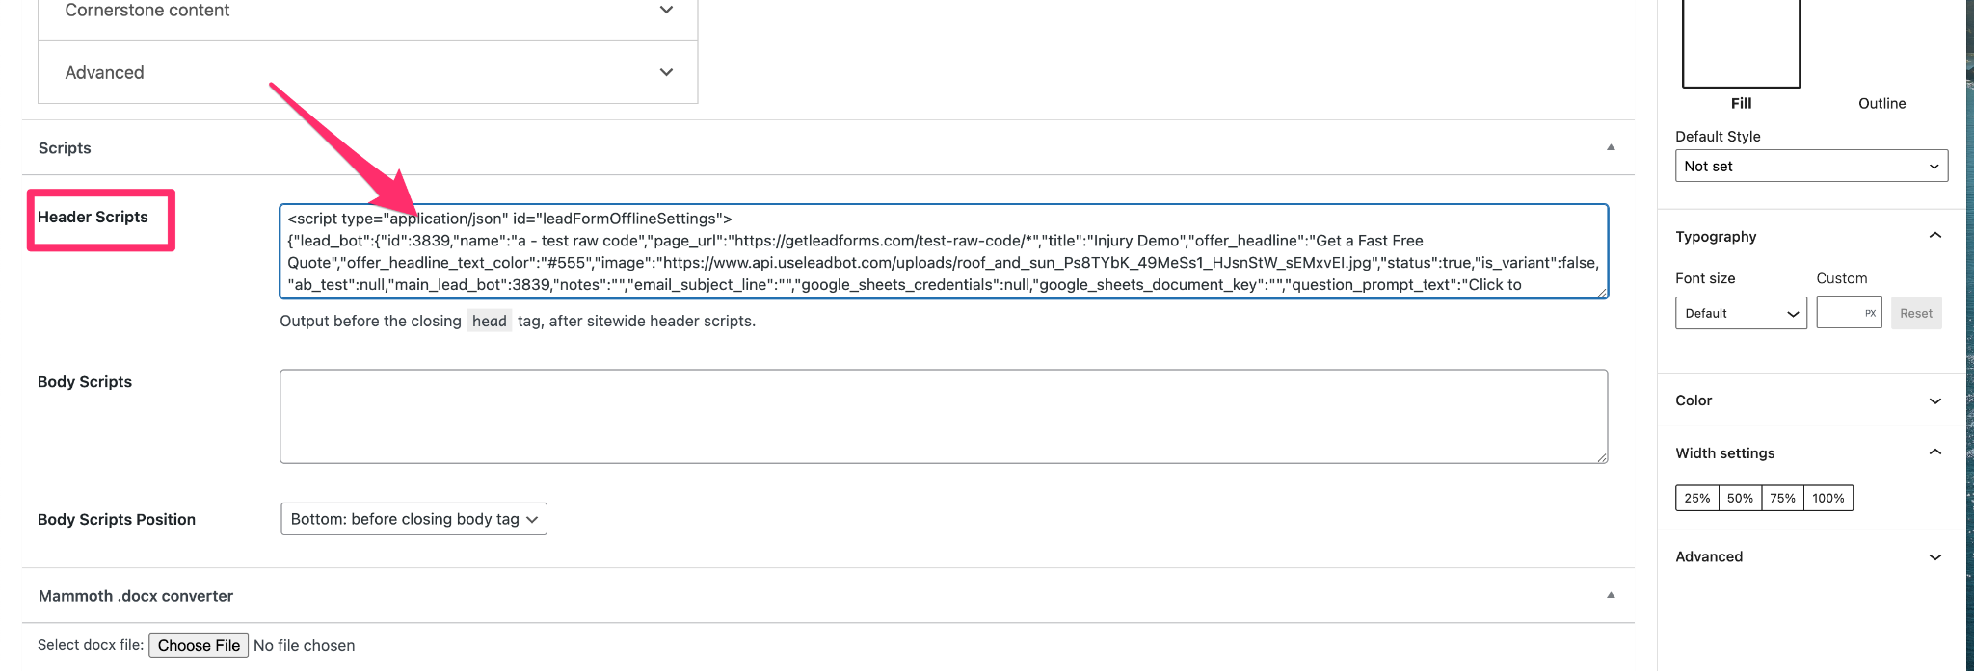The width and height of the screenshot is (1974, 671).
Task: Set width to 50%
Action: 1740,498
